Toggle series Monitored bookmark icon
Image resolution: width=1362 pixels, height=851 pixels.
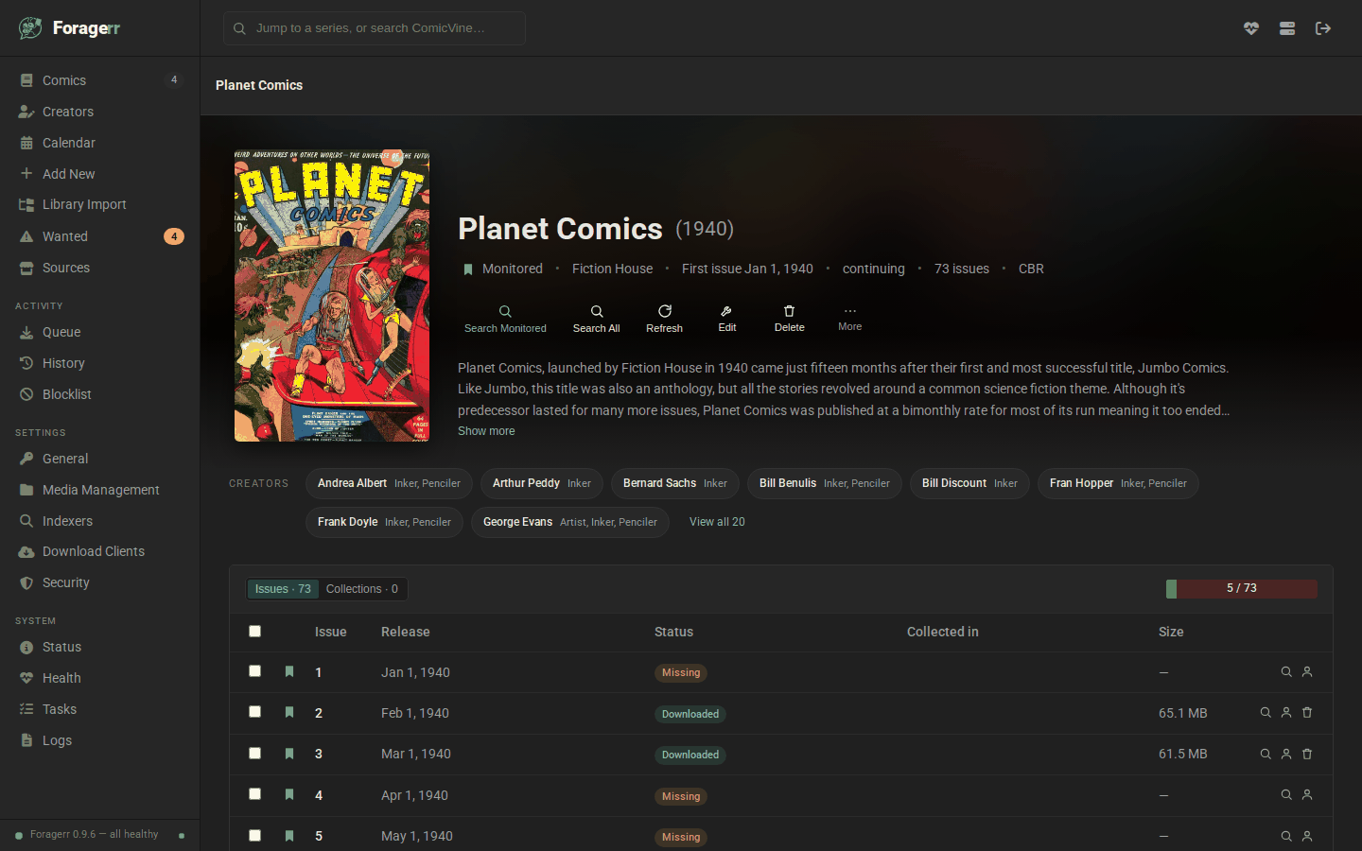[x=467, y=269]
